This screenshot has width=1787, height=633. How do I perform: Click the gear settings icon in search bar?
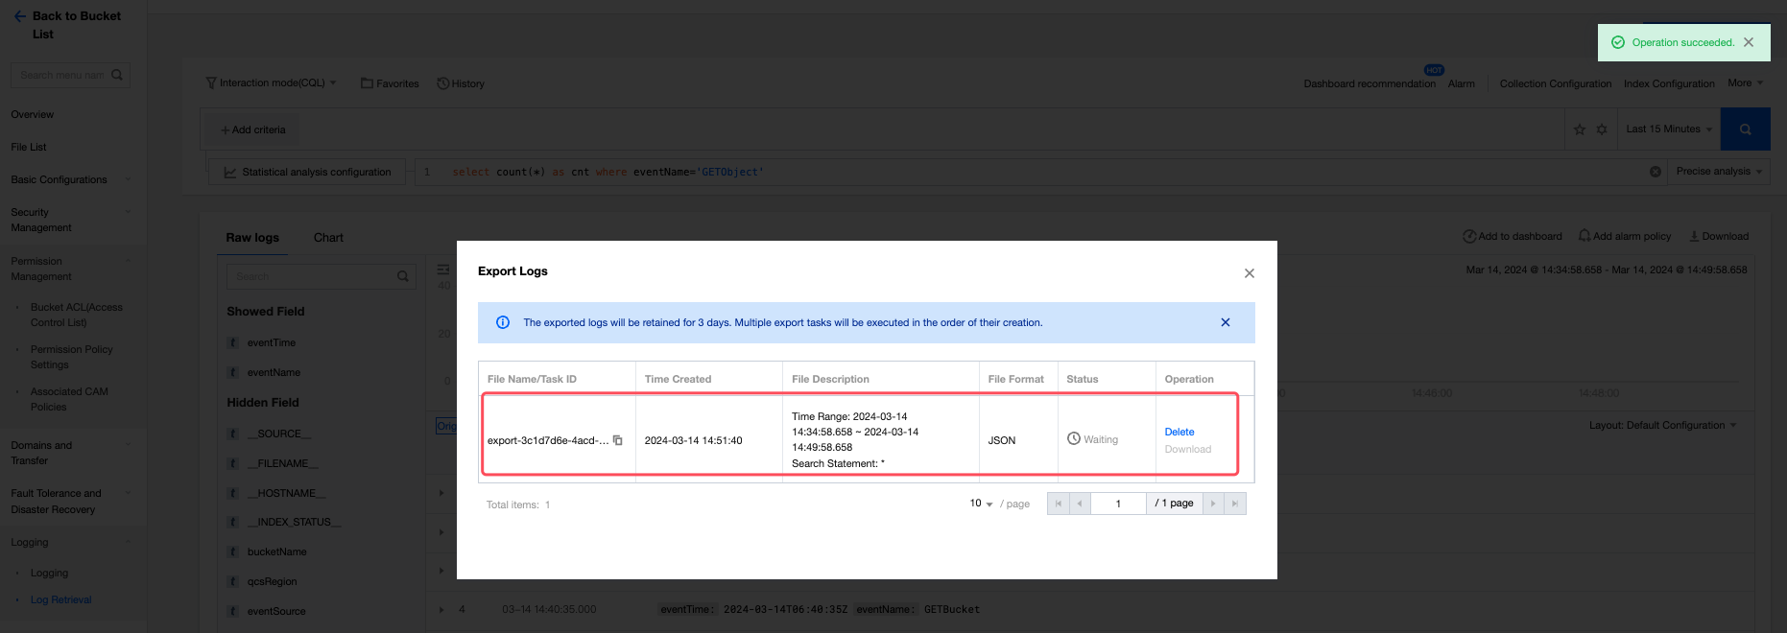coord(1602,129)
